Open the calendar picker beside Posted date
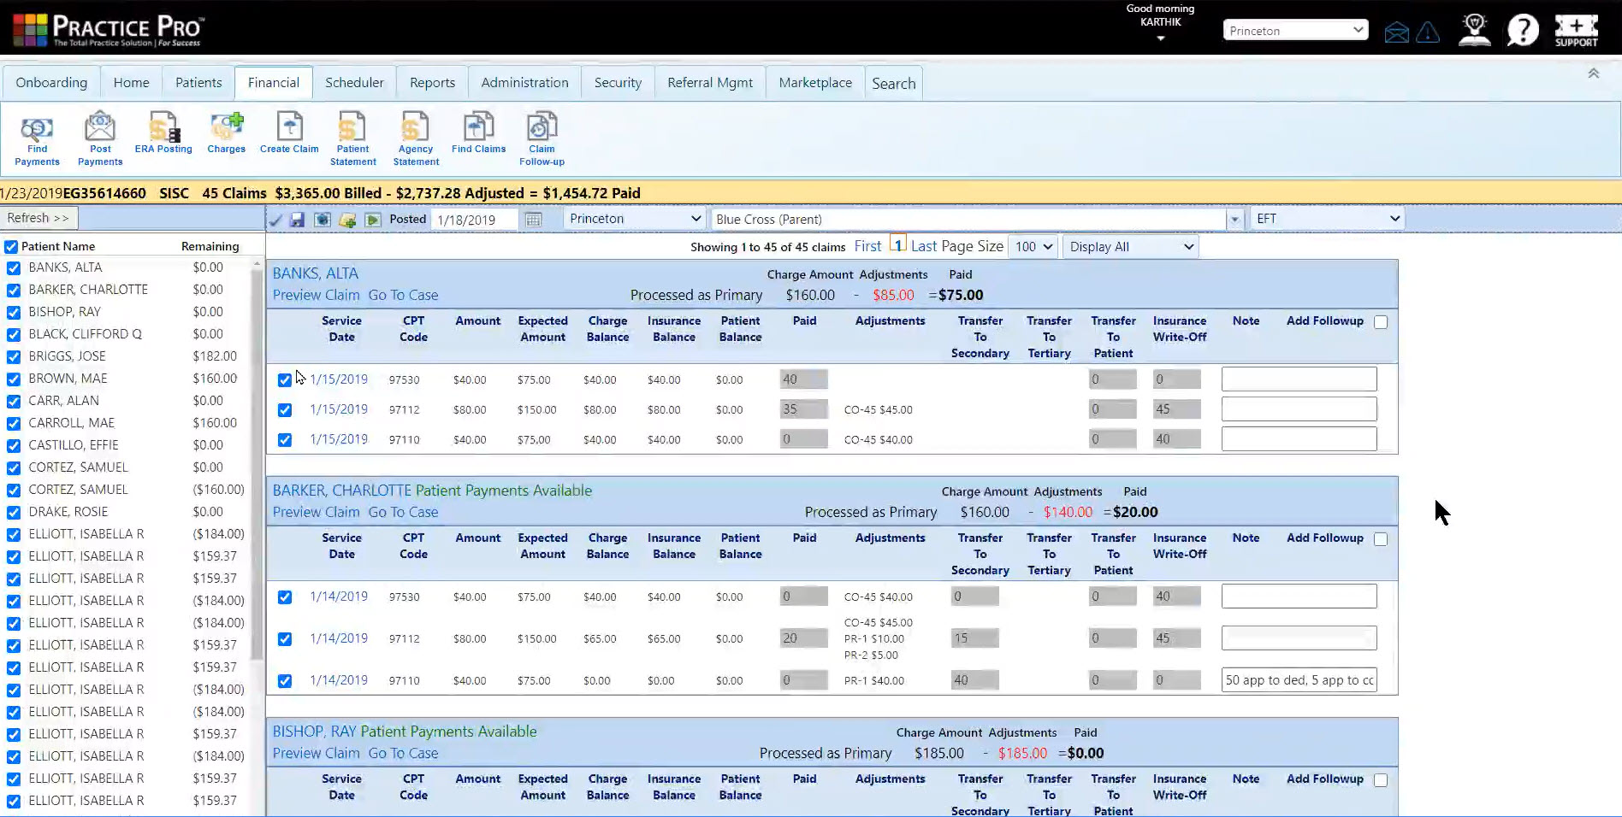Image resolution: width=1622 pixels, height=817 pixels. point(533,220)
